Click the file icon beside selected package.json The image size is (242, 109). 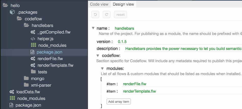32,52
